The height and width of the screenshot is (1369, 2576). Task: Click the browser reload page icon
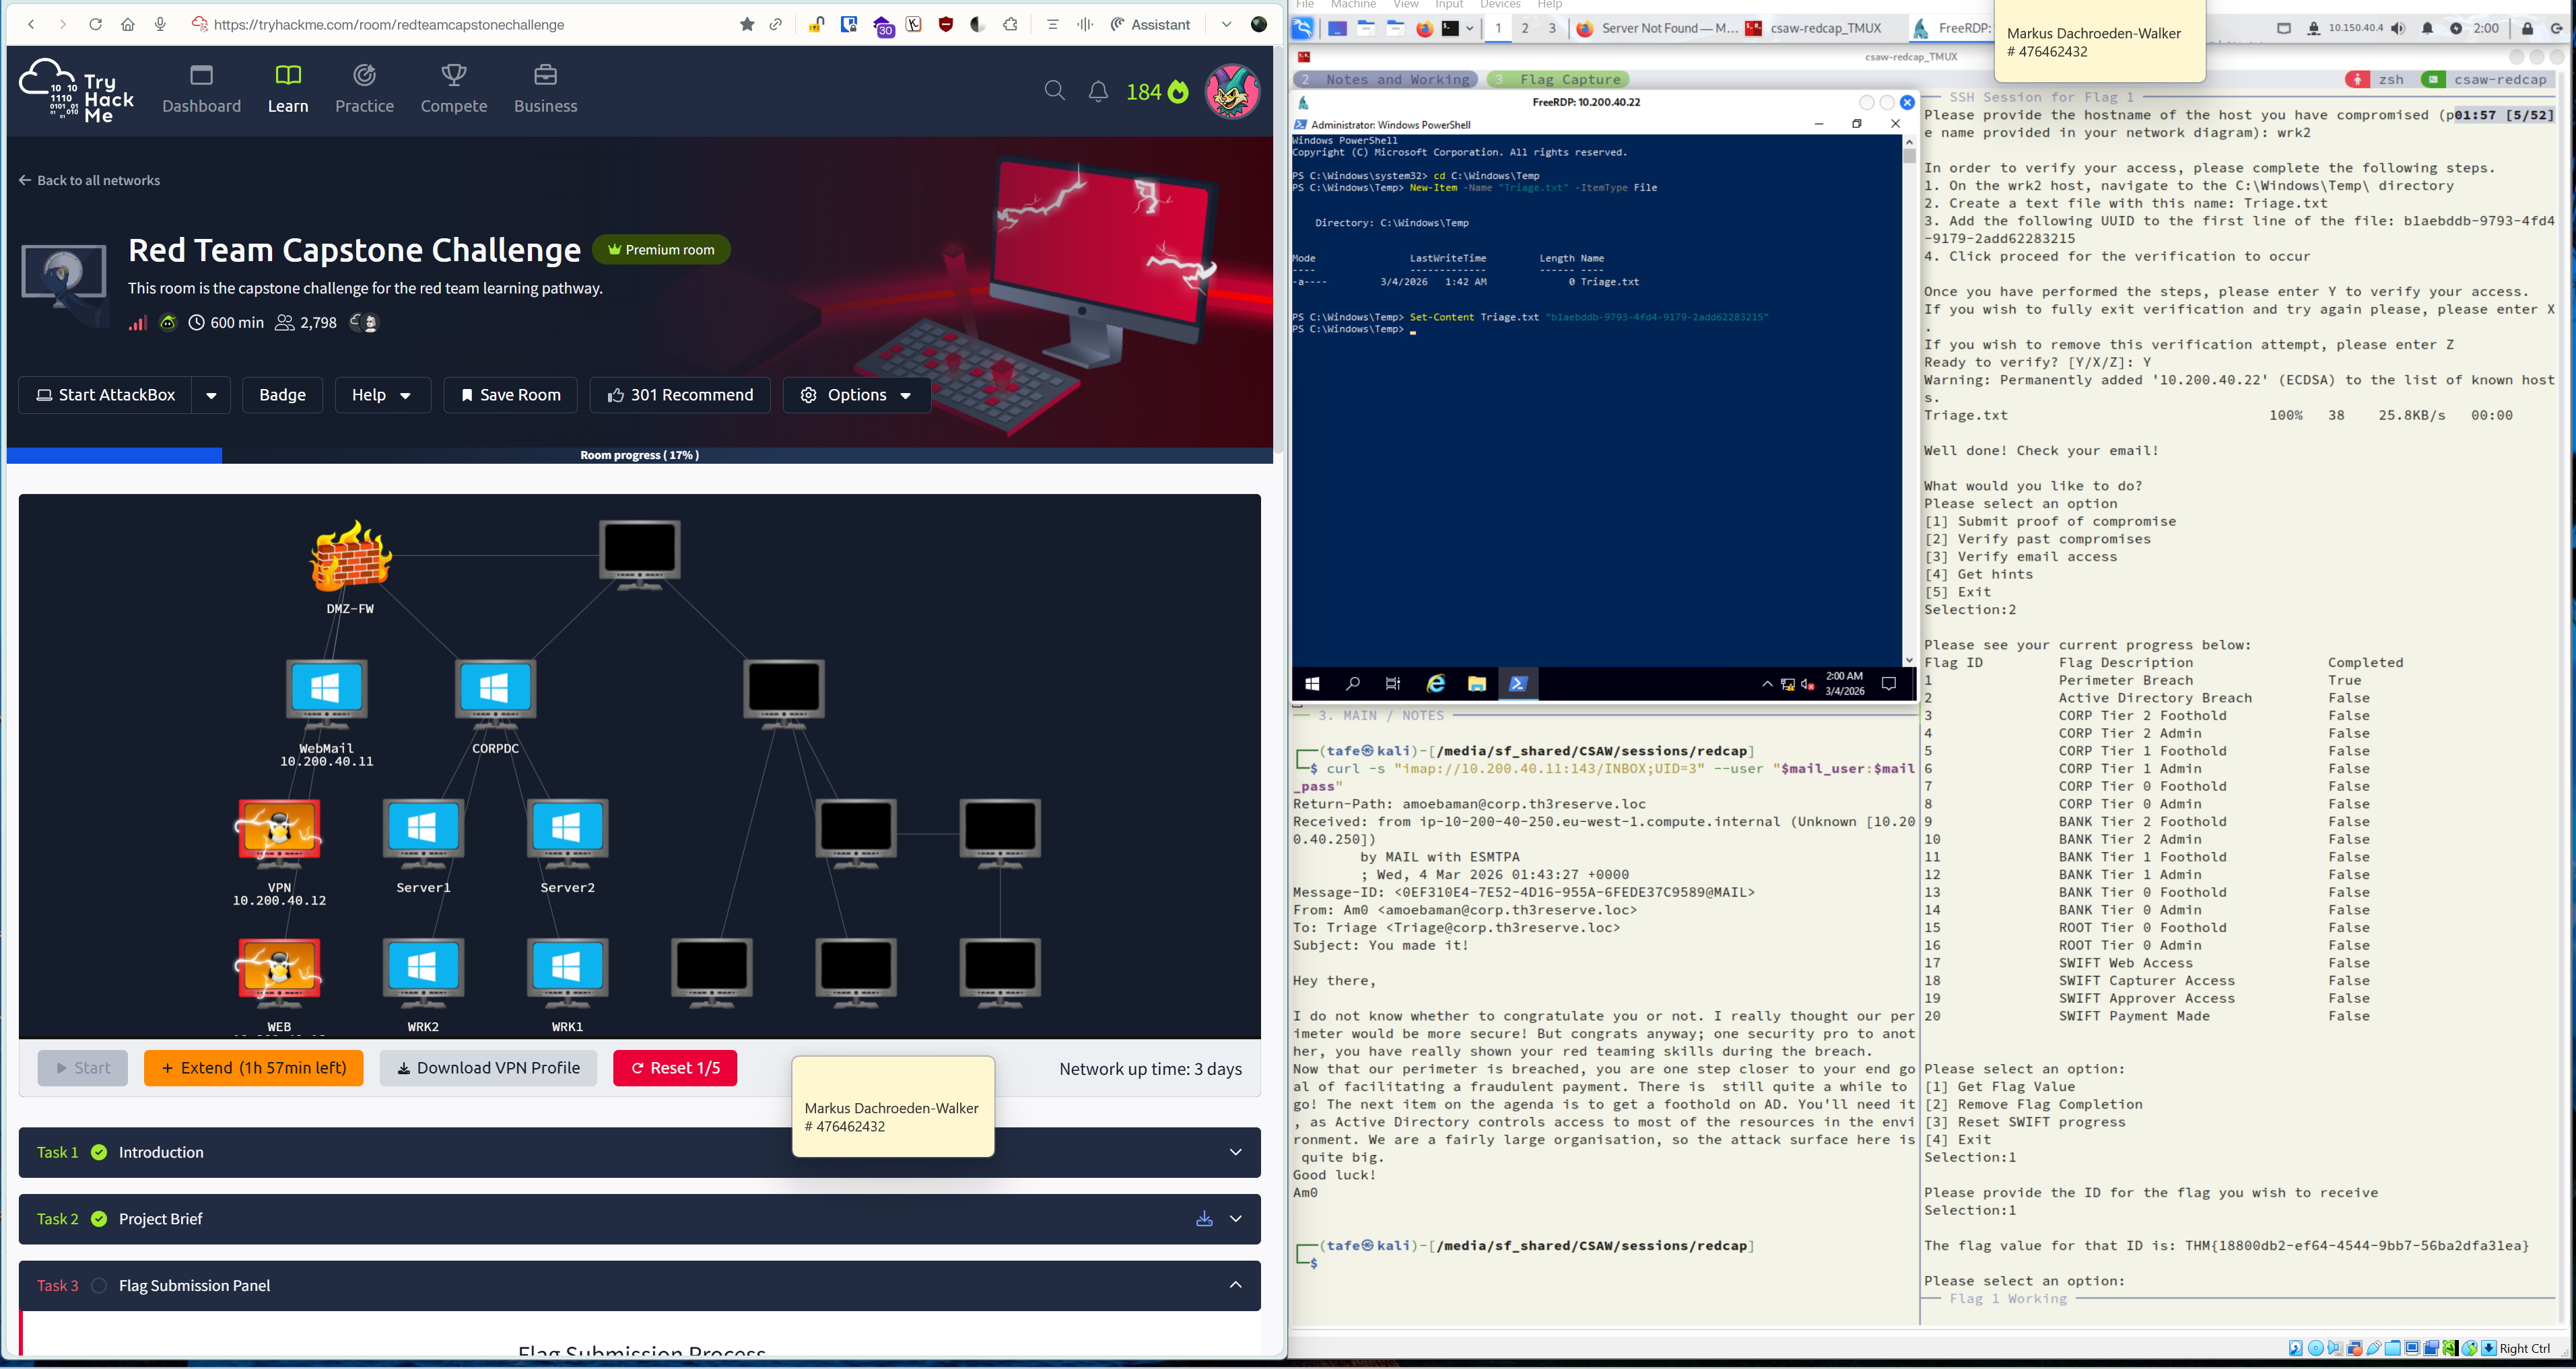(x=95, y=24)
